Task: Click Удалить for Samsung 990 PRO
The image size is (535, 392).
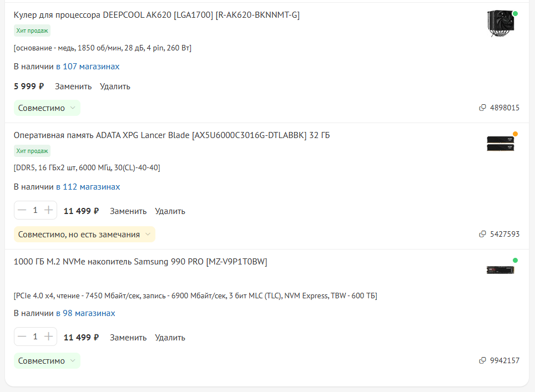Action: 170,338
